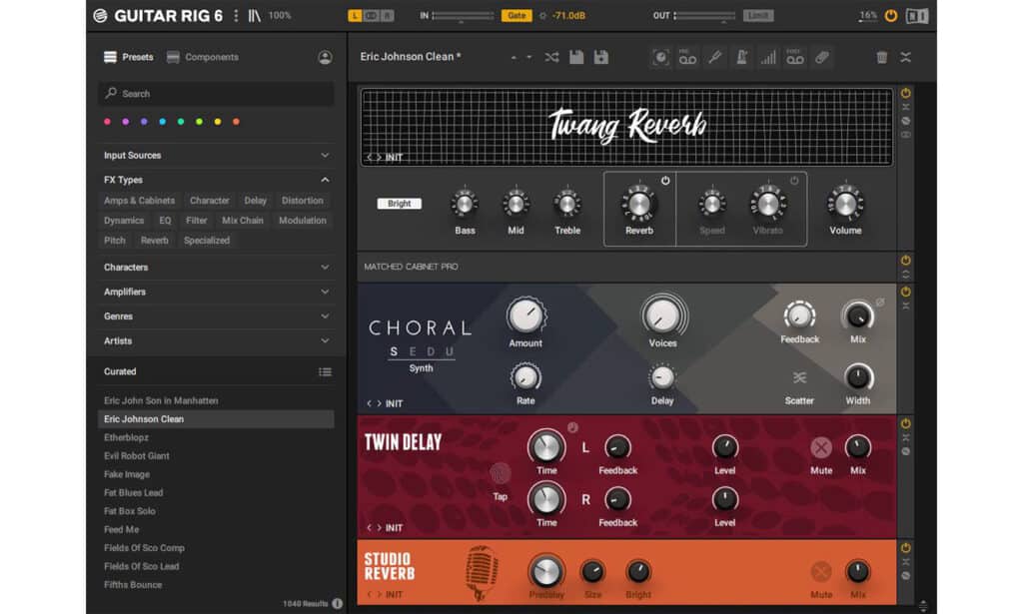The height and width of the screenshot is (614, 1023).
Task: Click the input gate learn icon
Action: (x=542, y=16)
